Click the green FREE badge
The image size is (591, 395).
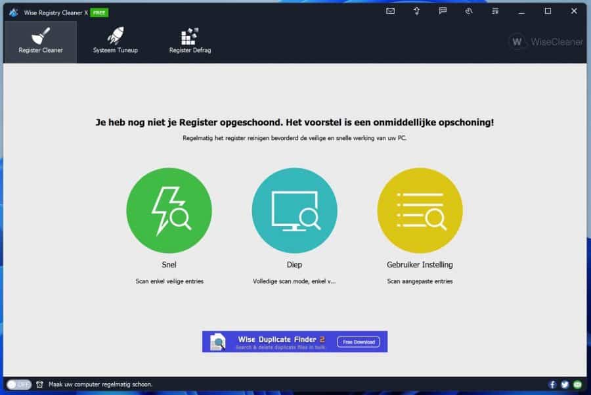point(99,12)
